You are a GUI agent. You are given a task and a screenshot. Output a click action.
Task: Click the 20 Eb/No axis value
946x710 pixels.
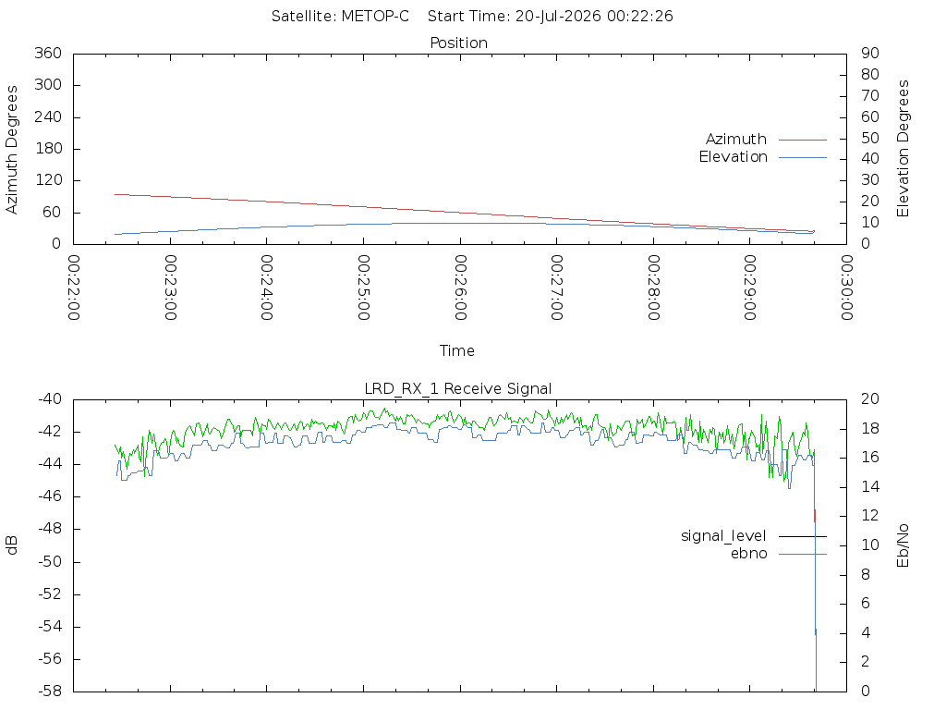pyautogui.click(x=870, y=399)
